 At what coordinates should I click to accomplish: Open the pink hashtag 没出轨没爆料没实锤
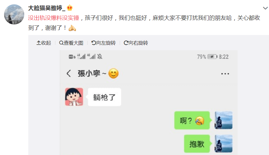point(53,18)
